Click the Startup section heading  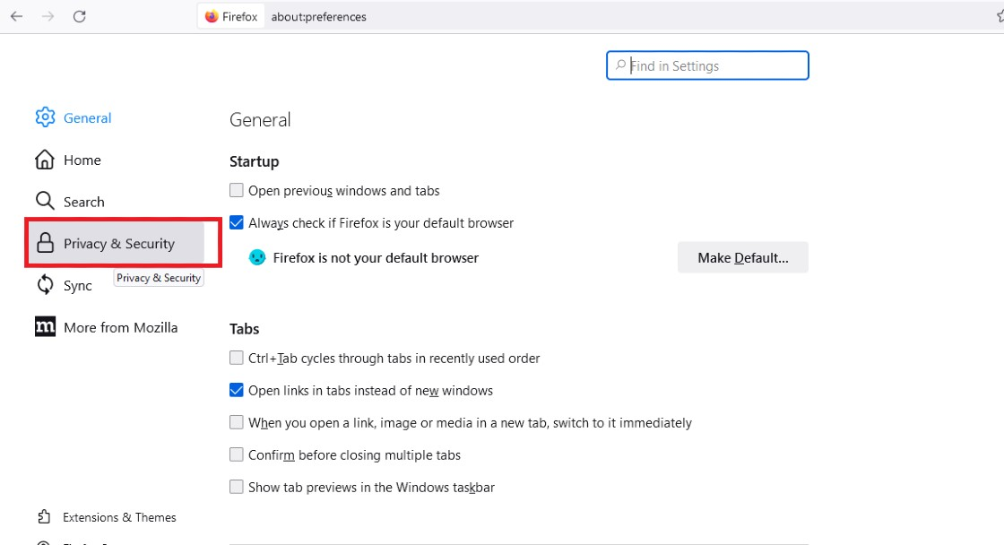coord(255,161)
